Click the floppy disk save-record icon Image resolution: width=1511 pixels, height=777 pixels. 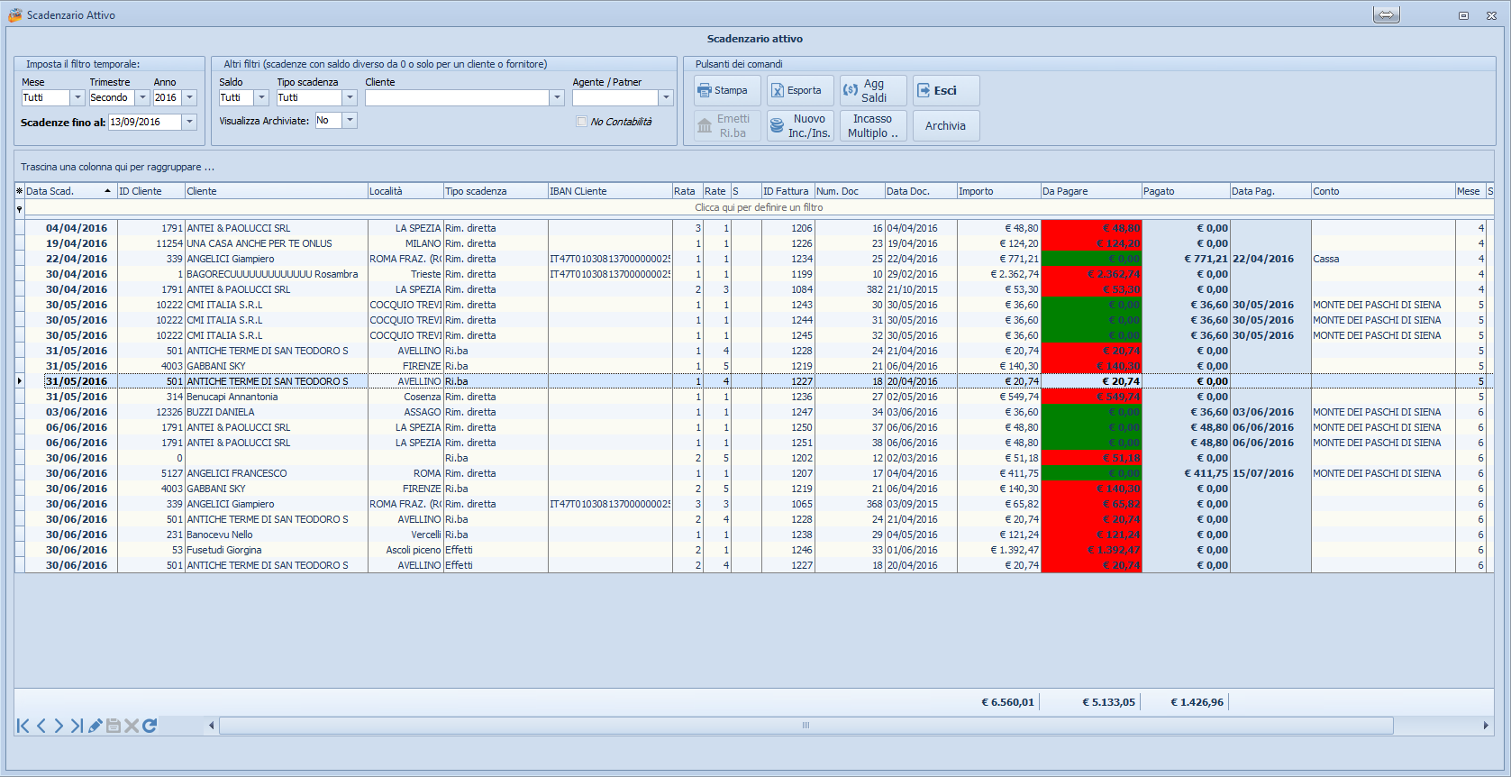(x=114, y=726)
